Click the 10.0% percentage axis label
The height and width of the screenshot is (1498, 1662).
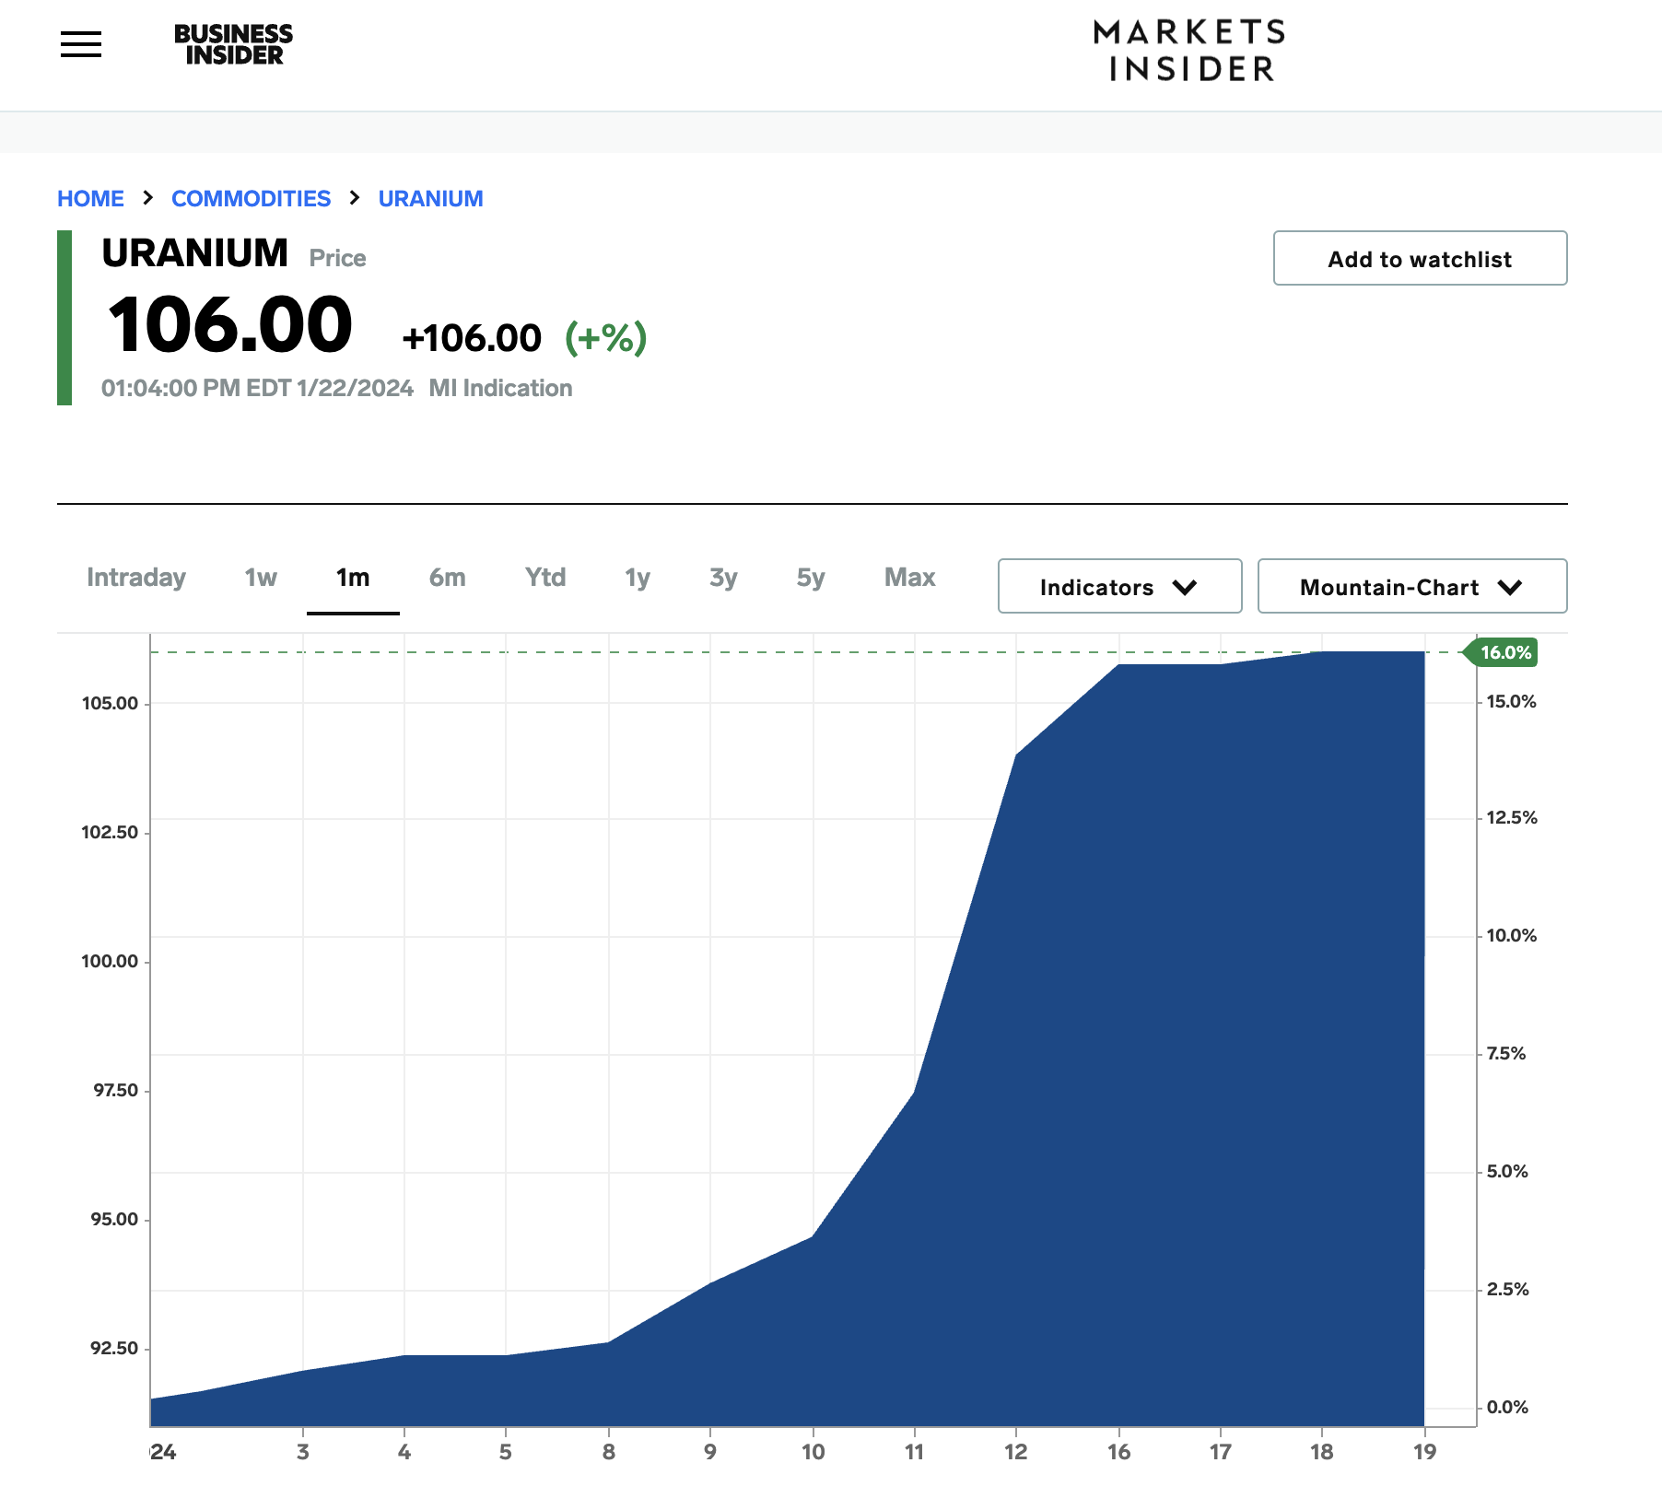coord(1512,935)
